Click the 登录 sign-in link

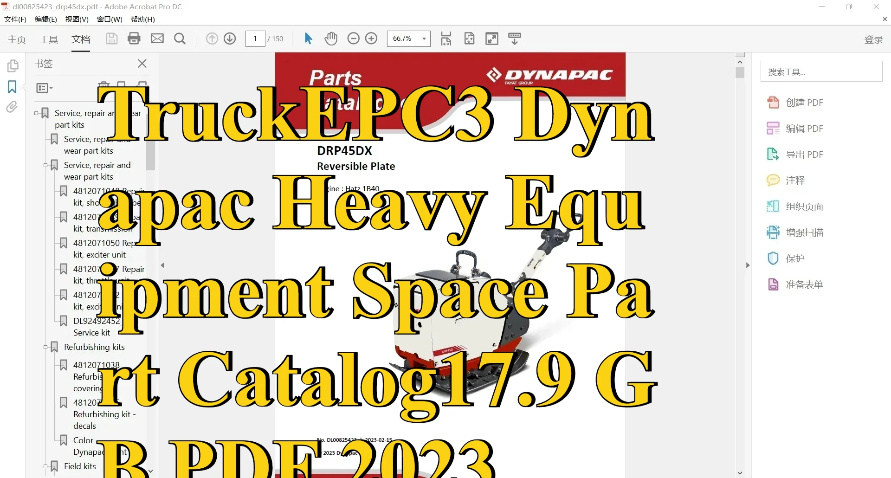(873, 39)
